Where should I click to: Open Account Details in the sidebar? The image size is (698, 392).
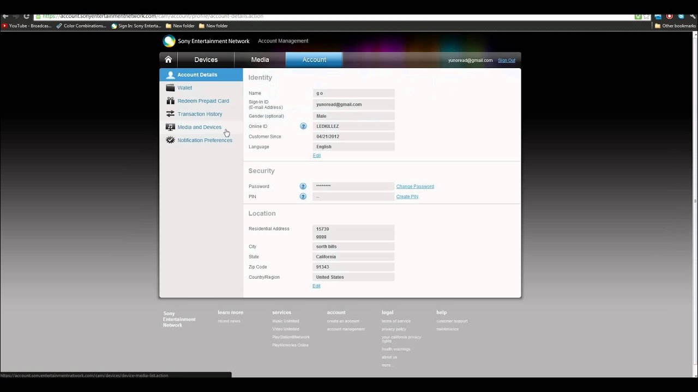(201, 75)
